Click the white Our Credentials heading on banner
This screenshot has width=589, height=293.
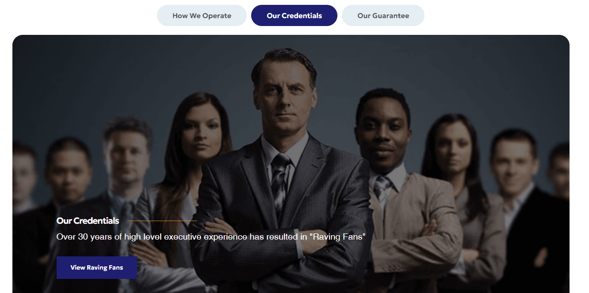88,221
